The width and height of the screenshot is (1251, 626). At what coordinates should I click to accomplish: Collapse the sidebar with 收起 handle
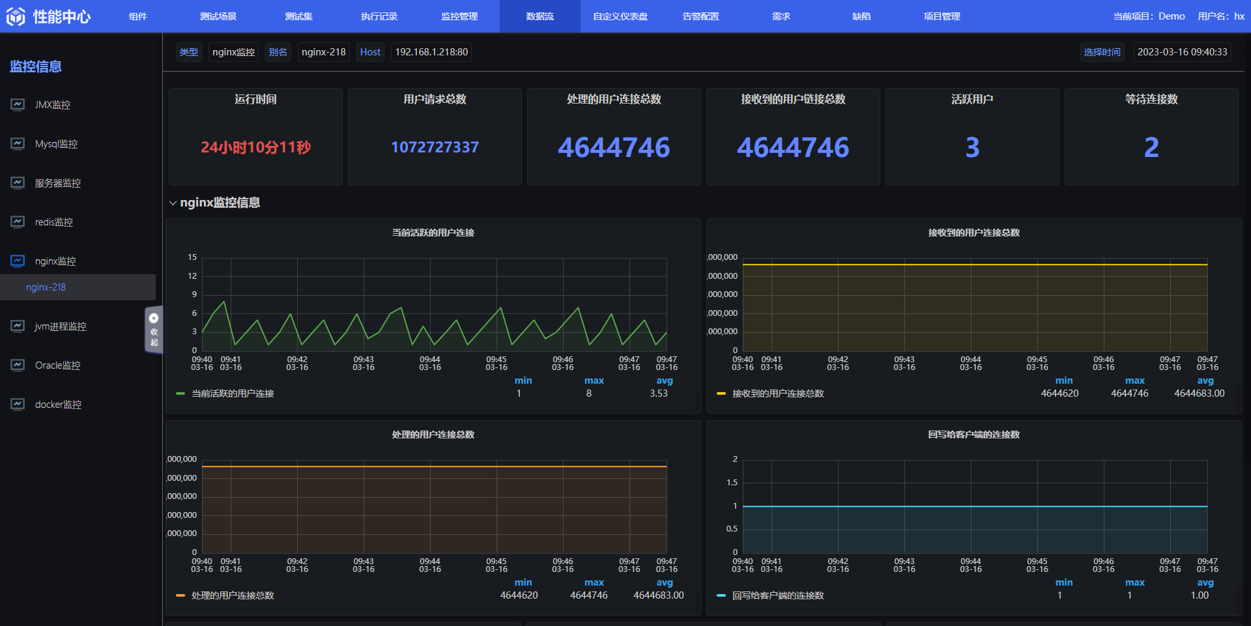(154, 330)
